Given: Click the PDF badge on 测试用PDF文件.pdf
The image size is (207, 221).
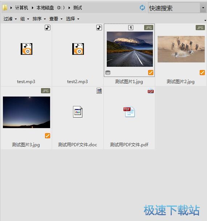Looking at the screenshot, I should [151, 91].
